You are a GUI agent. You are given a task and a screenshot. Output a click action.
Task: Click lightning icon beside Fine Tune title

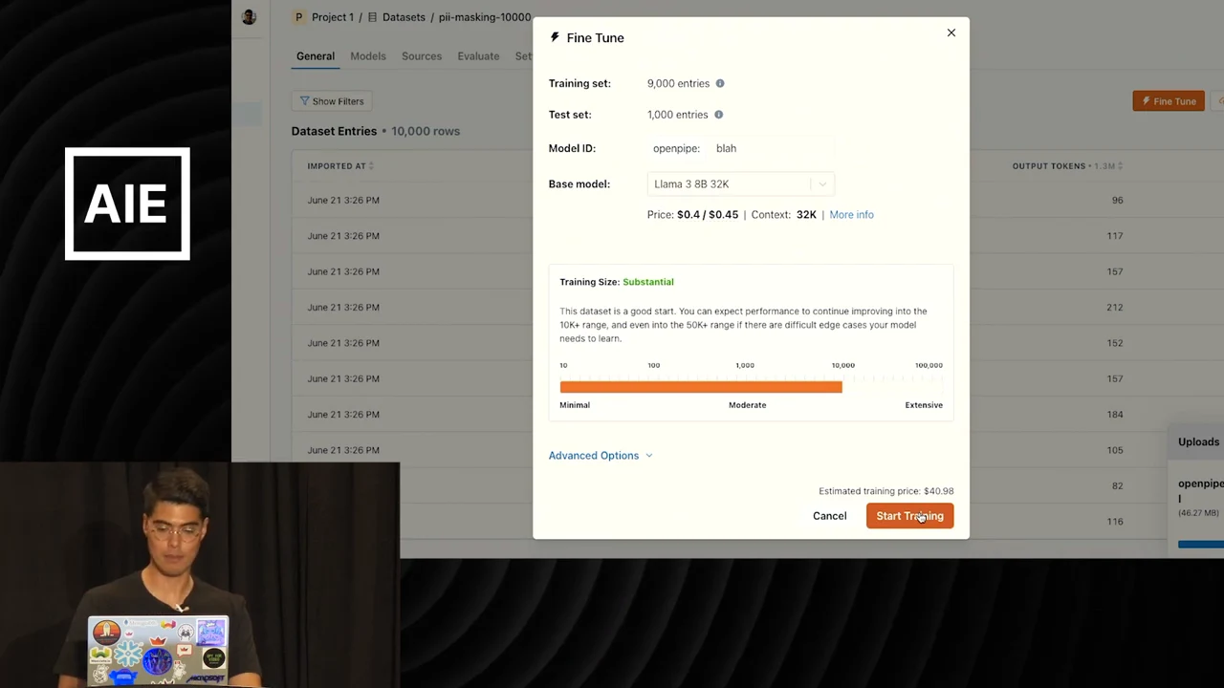coord(555,37)
